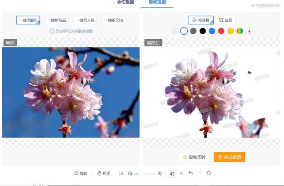Click the zoom out magnifier icon
The width and height of the screenshot is (284, 186).
[130, 173]
